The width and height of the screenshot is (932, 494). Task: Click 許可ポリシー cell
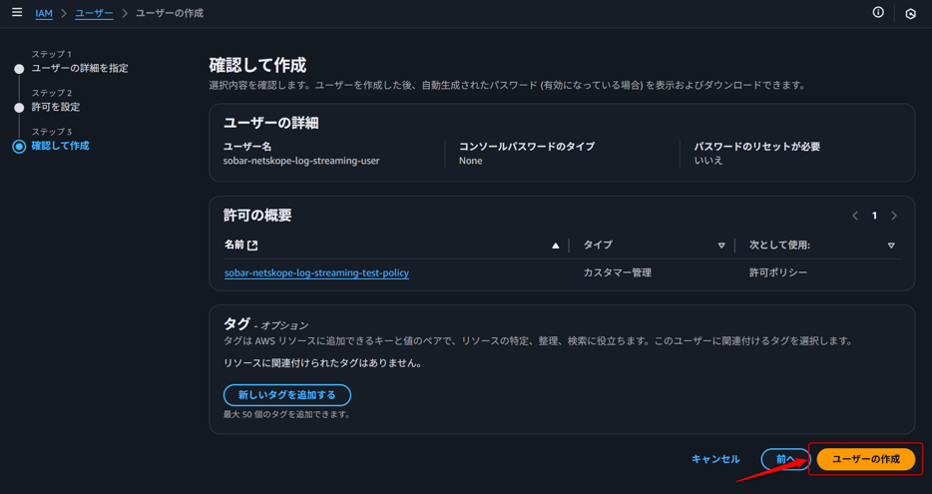(x=778, y=272)
